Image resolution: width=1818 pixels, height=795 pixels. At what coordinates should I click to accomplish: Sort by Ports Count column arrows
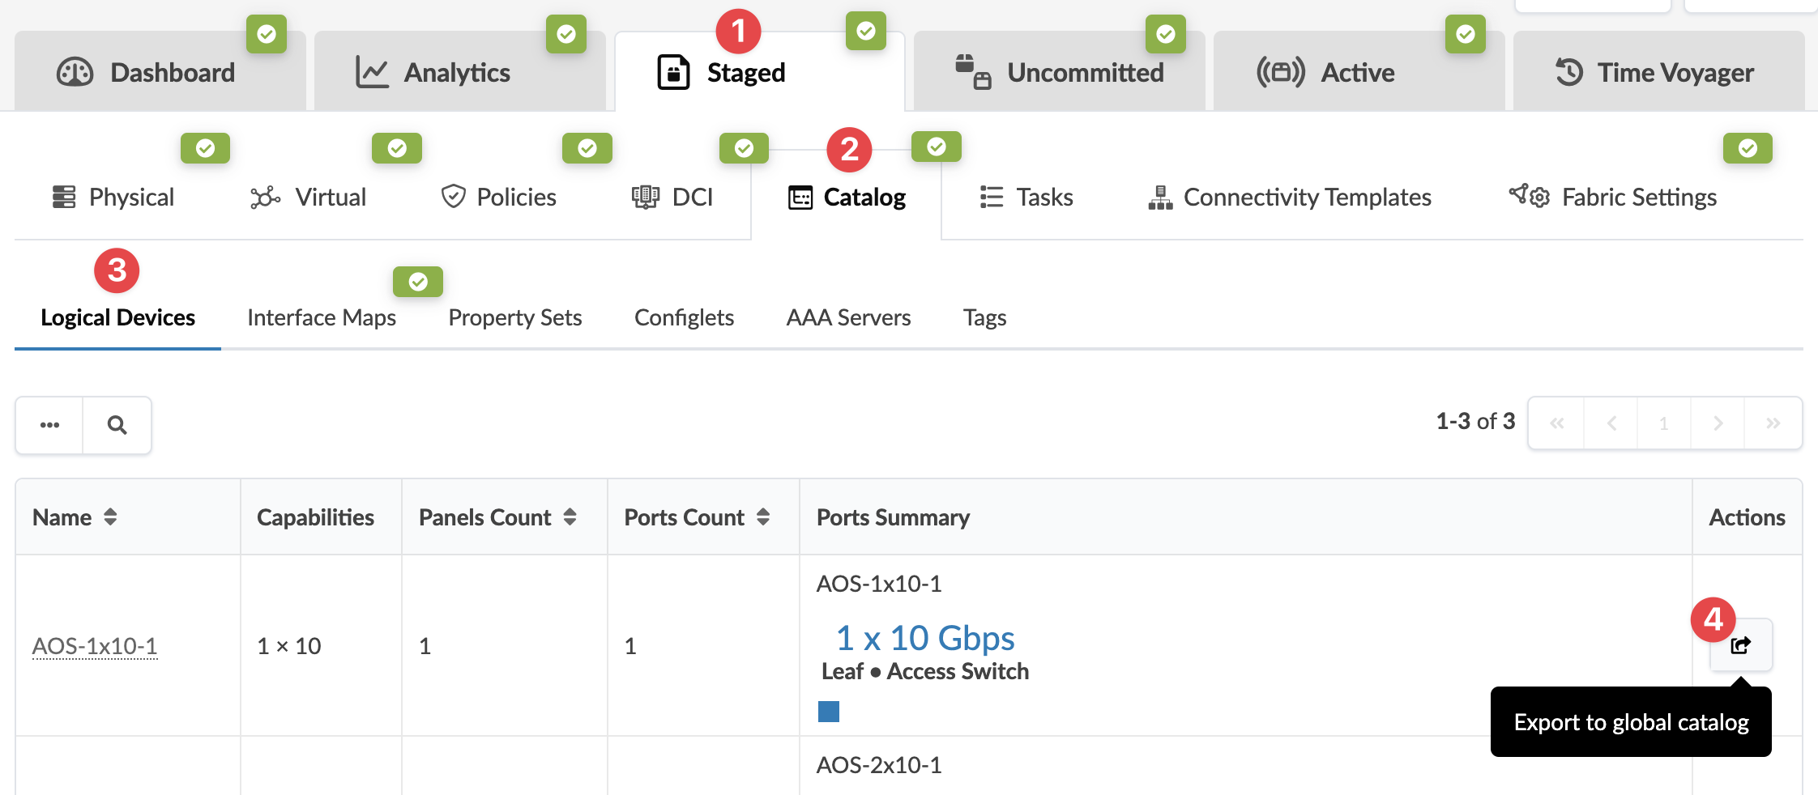[x=763, y=517]
